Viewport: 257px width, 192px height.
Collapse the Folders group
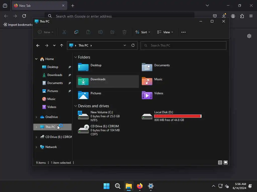click(76, 57)
